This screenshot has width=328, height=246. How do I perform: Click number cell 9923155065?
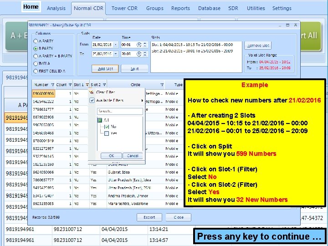point(43,204)
